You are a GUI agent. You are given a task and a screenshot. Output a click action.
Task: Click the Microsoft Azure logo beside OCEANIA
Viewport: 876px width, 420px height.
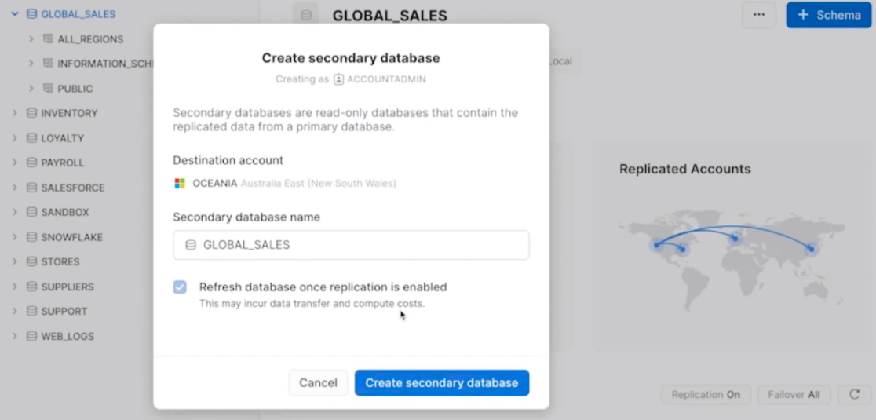coord(180,184)
